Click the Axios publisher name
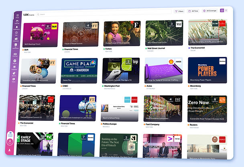Image resolution: width=244 pixels, height=167 pixels. pos(149,86)
